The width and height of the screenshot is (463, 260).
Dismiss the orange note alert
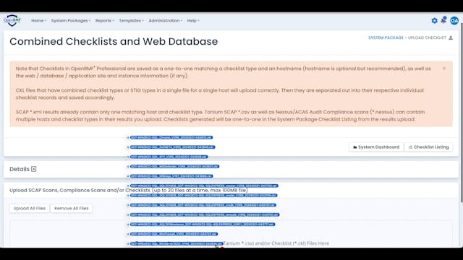point(443,69)
